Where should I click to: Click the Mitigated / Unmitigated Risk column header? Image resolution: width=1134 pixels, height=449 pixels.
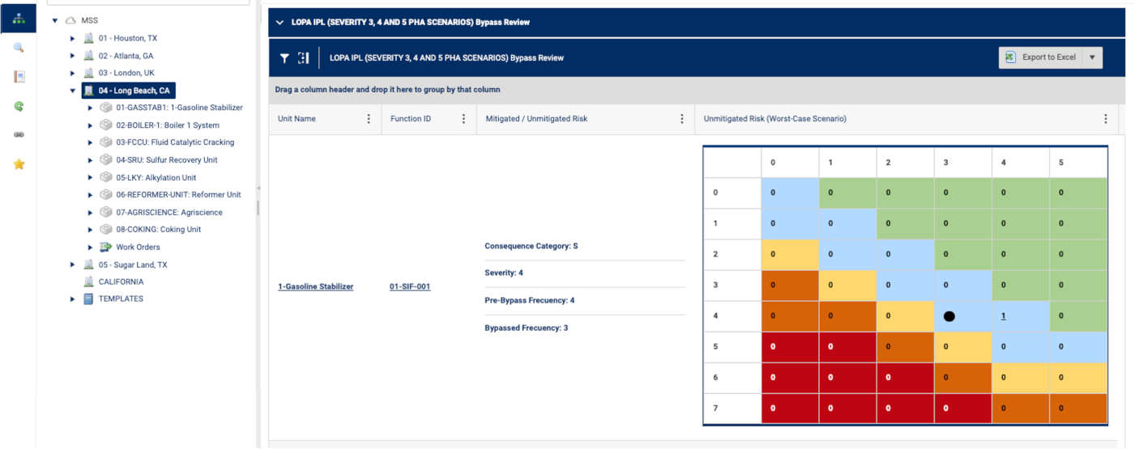coord(536,119)
